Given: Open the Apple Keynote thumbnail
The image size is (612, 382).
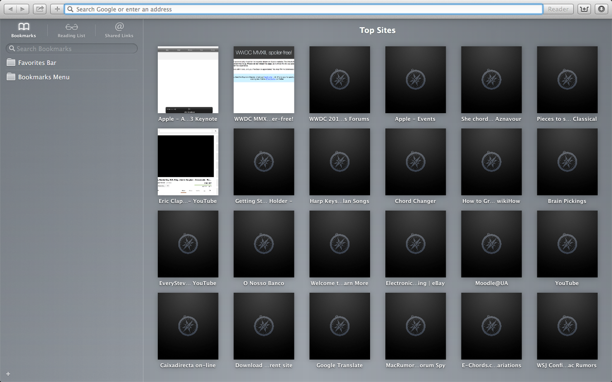Looking at the screenshot, I should (188, 80).
